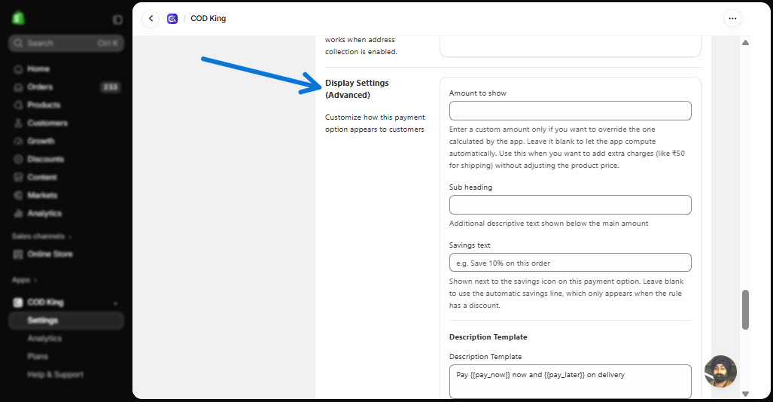Expand the Apps section chevron
This screenshot has width=773, height=402.
tap(36, 280)
